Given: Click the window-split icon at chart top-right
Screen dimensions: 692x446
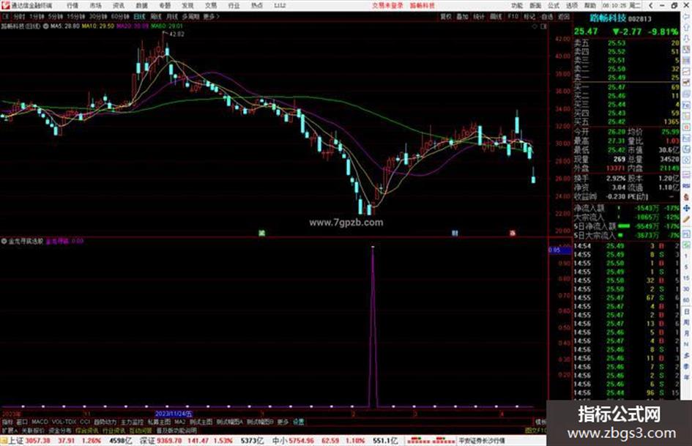Looking at the screenshot, I should point(543,26).
